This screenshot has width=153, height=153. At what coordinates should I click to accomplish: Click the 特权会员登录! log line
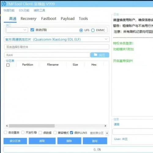(123, 43)
